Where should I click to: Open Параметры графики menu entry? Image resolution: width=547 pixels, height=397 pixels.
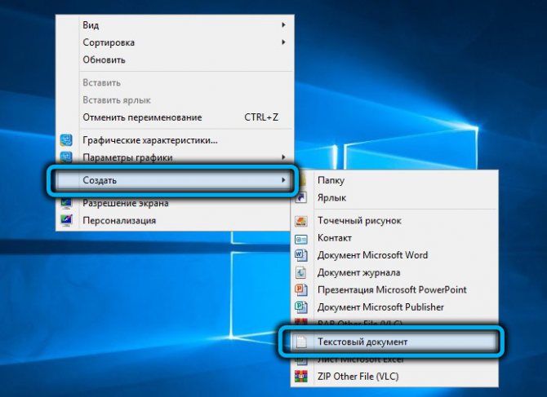click(175, 157)
